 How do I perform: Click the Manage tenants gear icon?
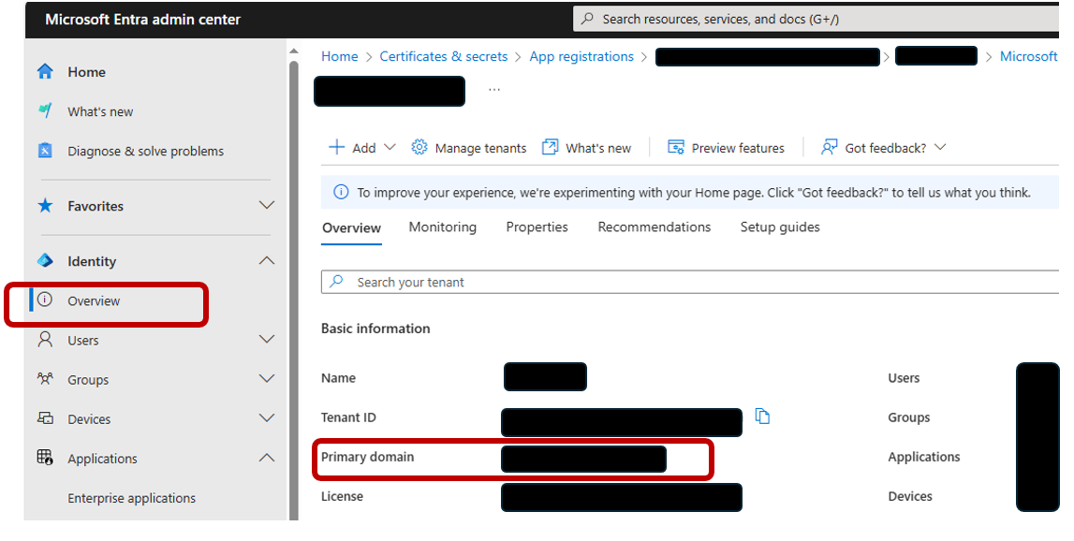click(419, 147)
